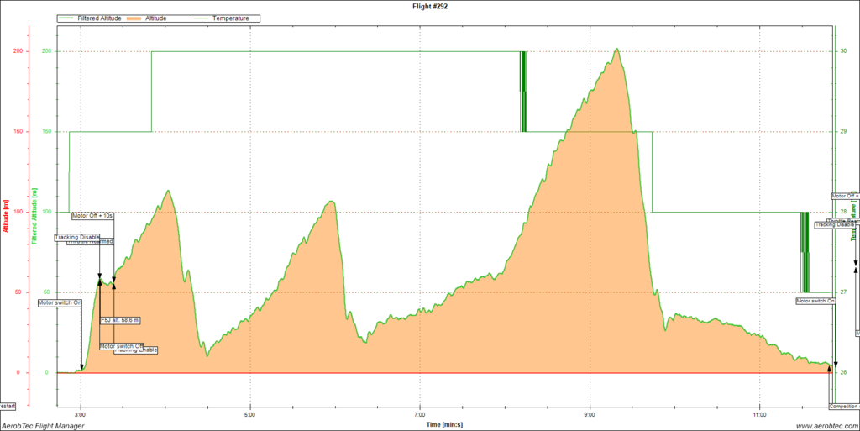Click the 'F5J alt. 58,6 m' annotation

coord(119,320)
